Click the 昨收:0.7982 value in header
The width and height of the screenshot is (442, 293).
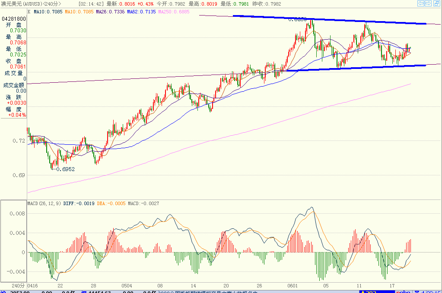(x=267, y=3)
